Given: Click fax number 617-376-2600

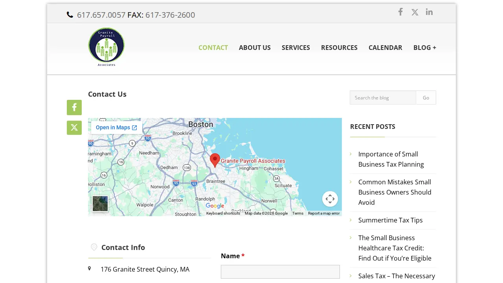Looking at the screenshot, I should [170, 15].
